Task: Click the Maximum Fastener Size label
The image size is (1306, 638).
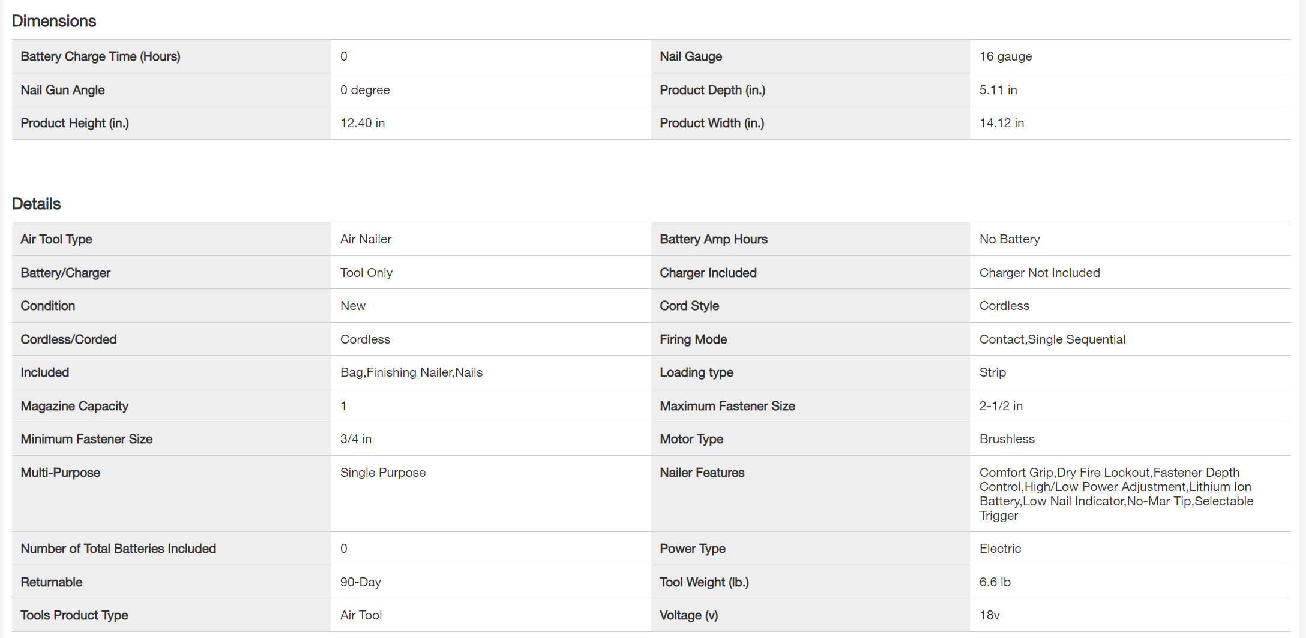Action: coord(727,406)
